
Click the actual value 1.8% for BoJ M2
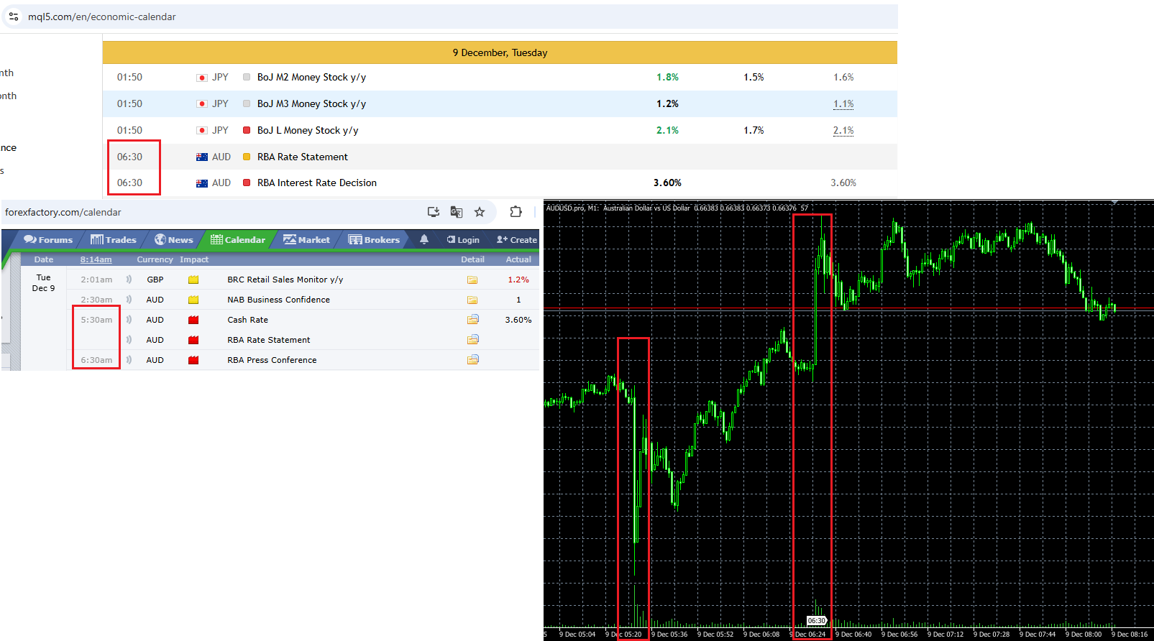point(667,77)
